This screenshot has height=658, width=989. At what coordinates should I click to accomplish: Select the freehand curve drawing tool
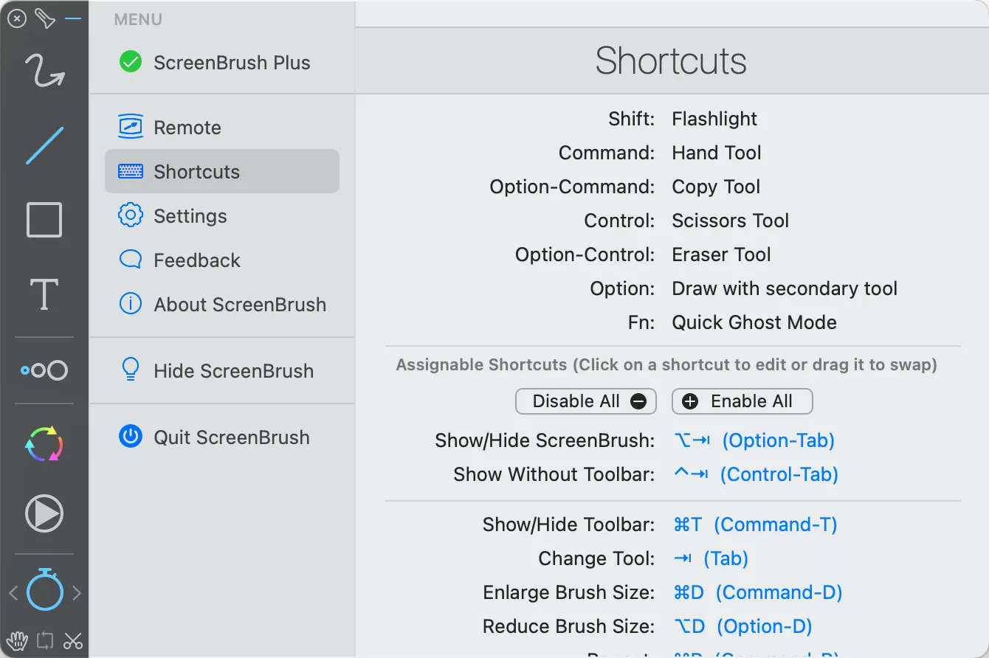[44, 71]
